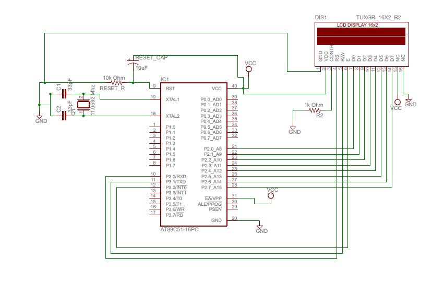Click the RESET_CAP name label
The width and height of the screenshot is (444, 286).
point(151,58)
